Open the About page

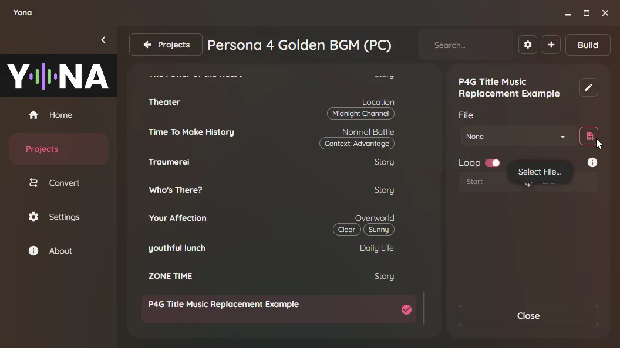tap(59, 251)
